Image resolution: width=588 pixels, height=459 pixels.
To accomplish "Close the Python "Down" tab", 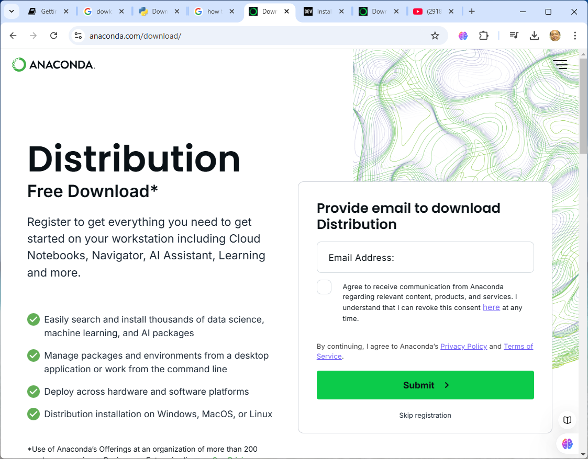I will pos(177,12).
